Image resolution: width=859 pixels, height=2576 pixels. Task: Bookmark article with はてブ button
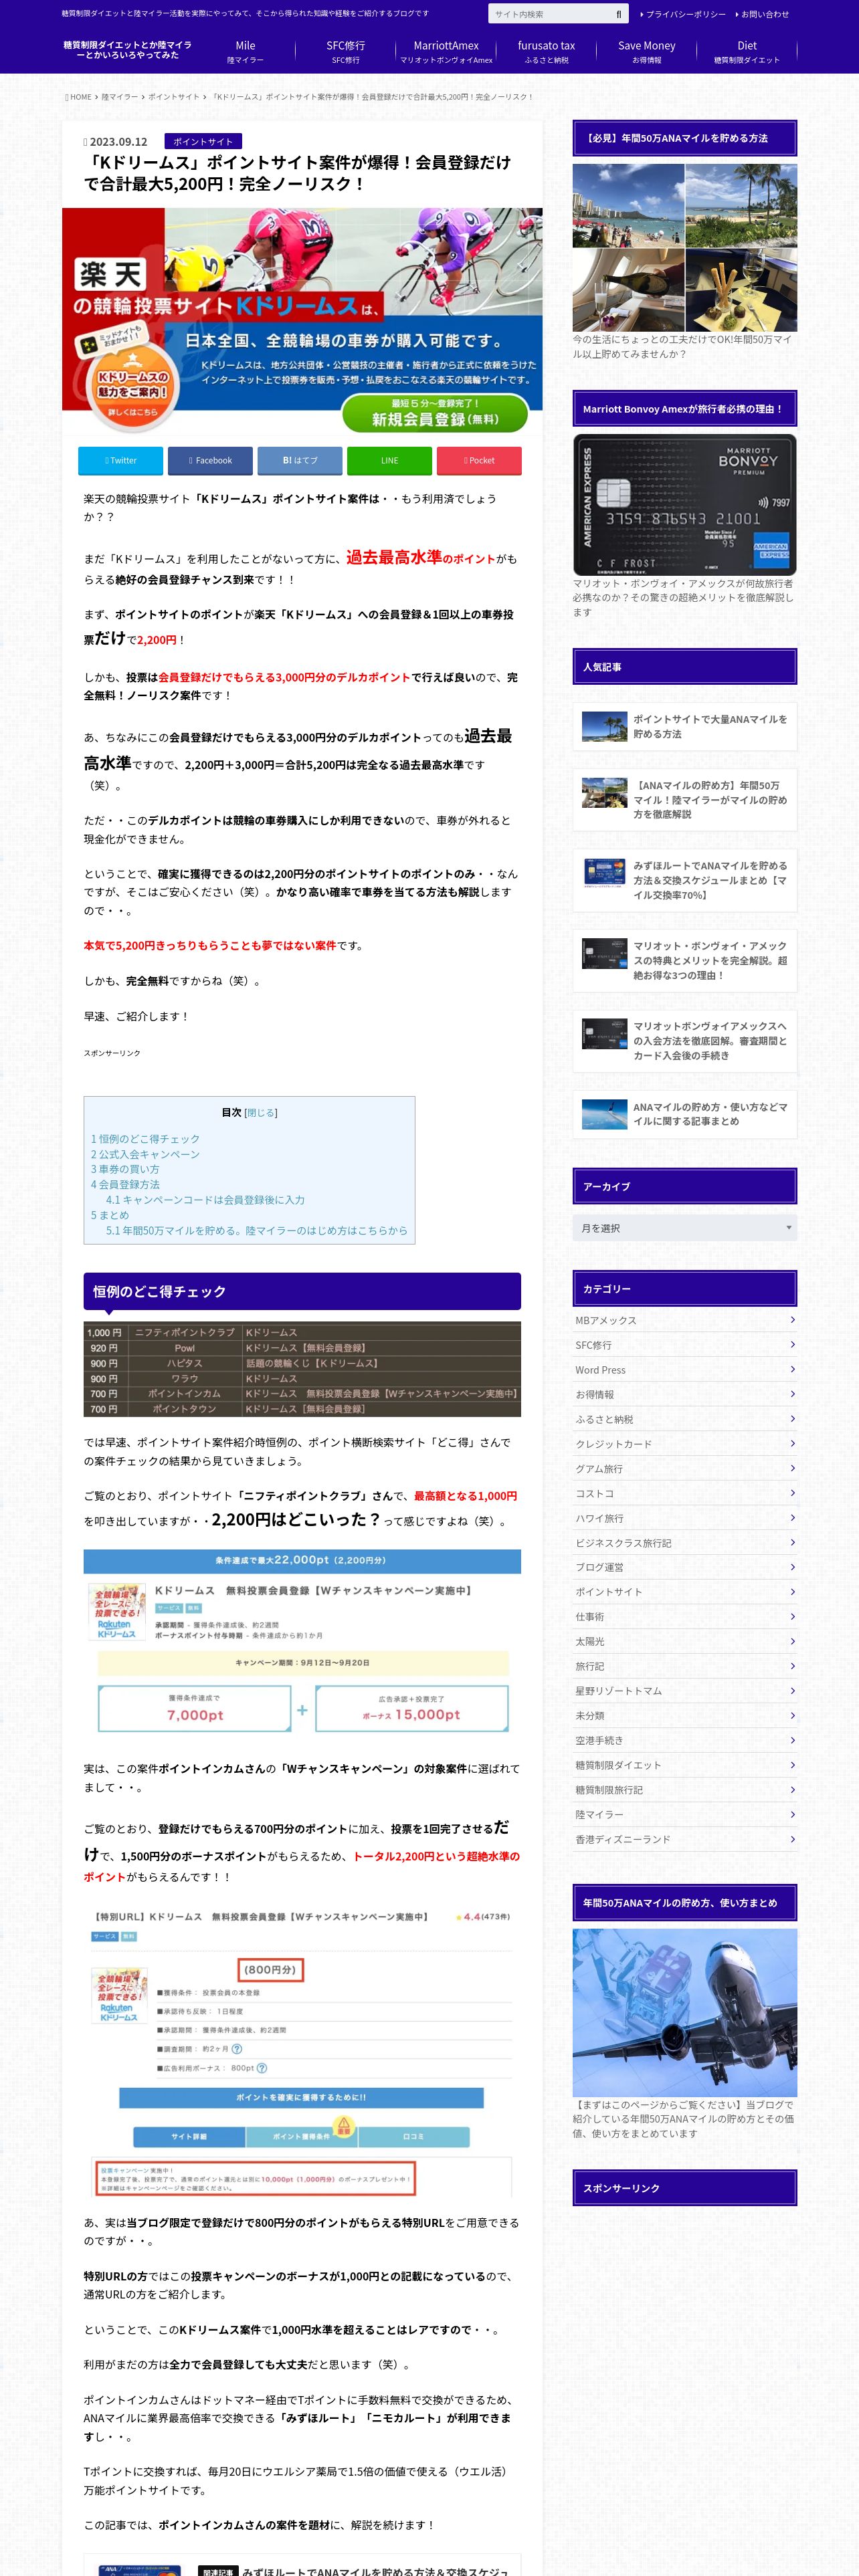tap(299, 460)
